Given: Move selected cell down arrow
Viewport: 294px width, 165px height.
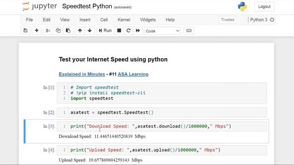Looking at the screenshot, I should pyautogui.click(x=90, y=31).
